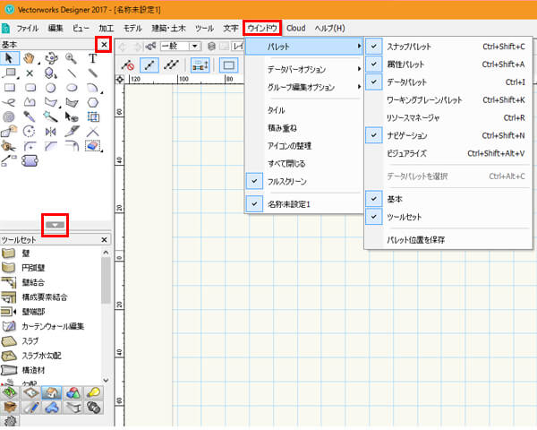The width and height of the screenshot is (537, 430).
Task: Choose タイル in Window menu
Action: click(303, 110)
